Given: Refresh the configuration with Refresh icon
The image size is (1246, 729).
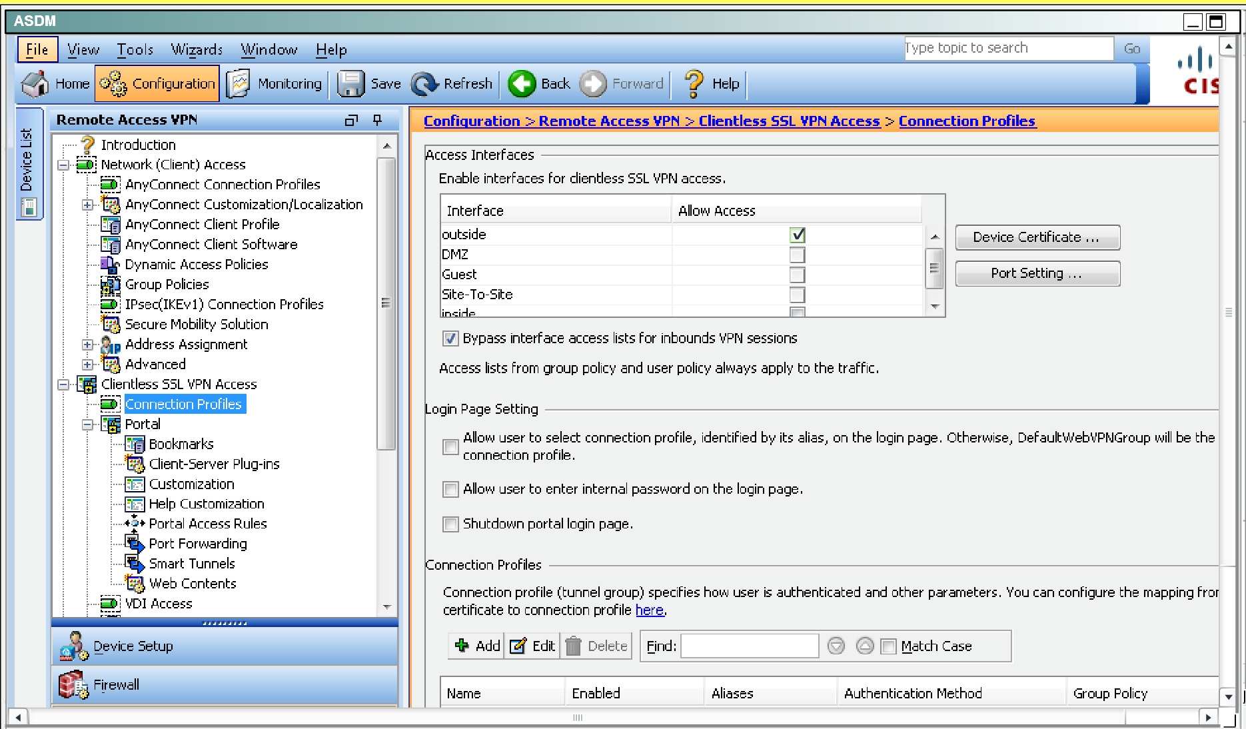Looking at the screenshot, I should point(424,84).
